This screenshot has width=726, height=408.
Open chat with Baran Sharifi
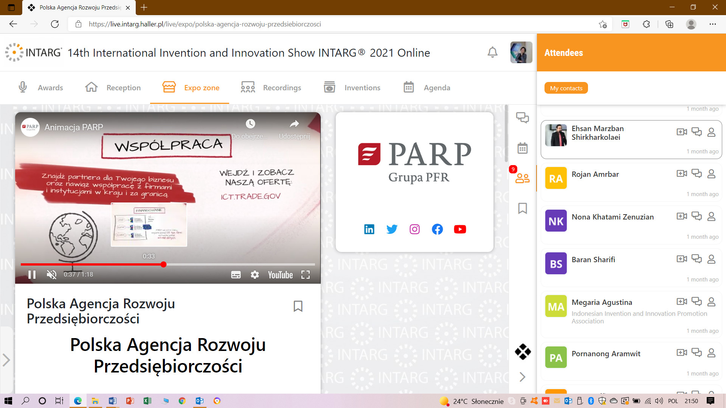click(x=697, y=259)
